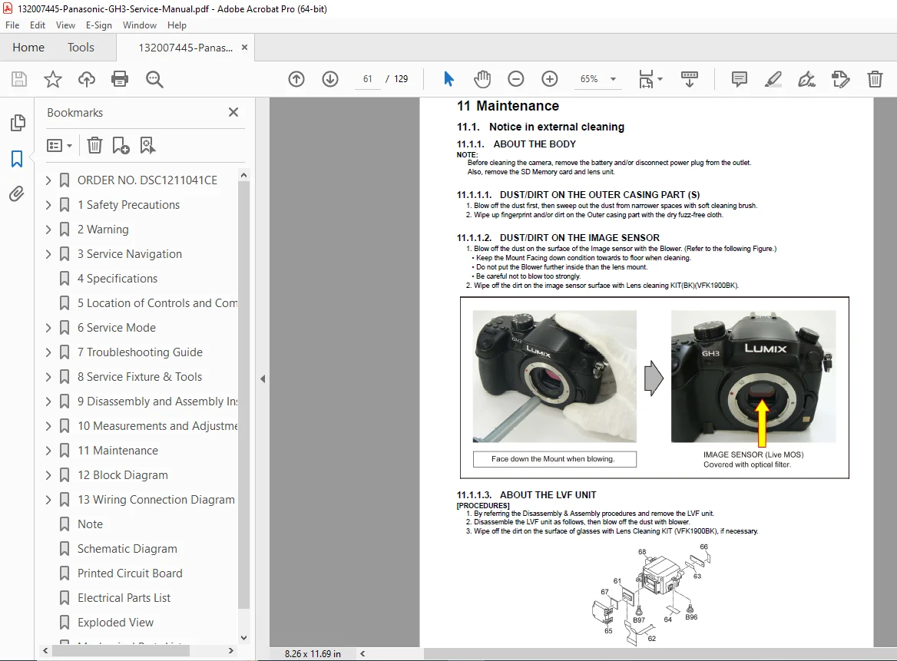897x661 pixels.
Task: Toggle the scrolling mode icon
Action: coord(690,79)
